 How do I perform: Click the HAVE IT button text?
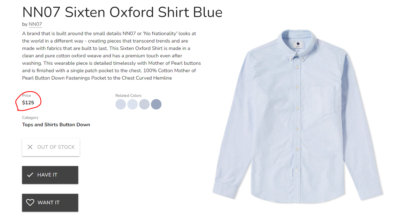(x=47, y=175)
